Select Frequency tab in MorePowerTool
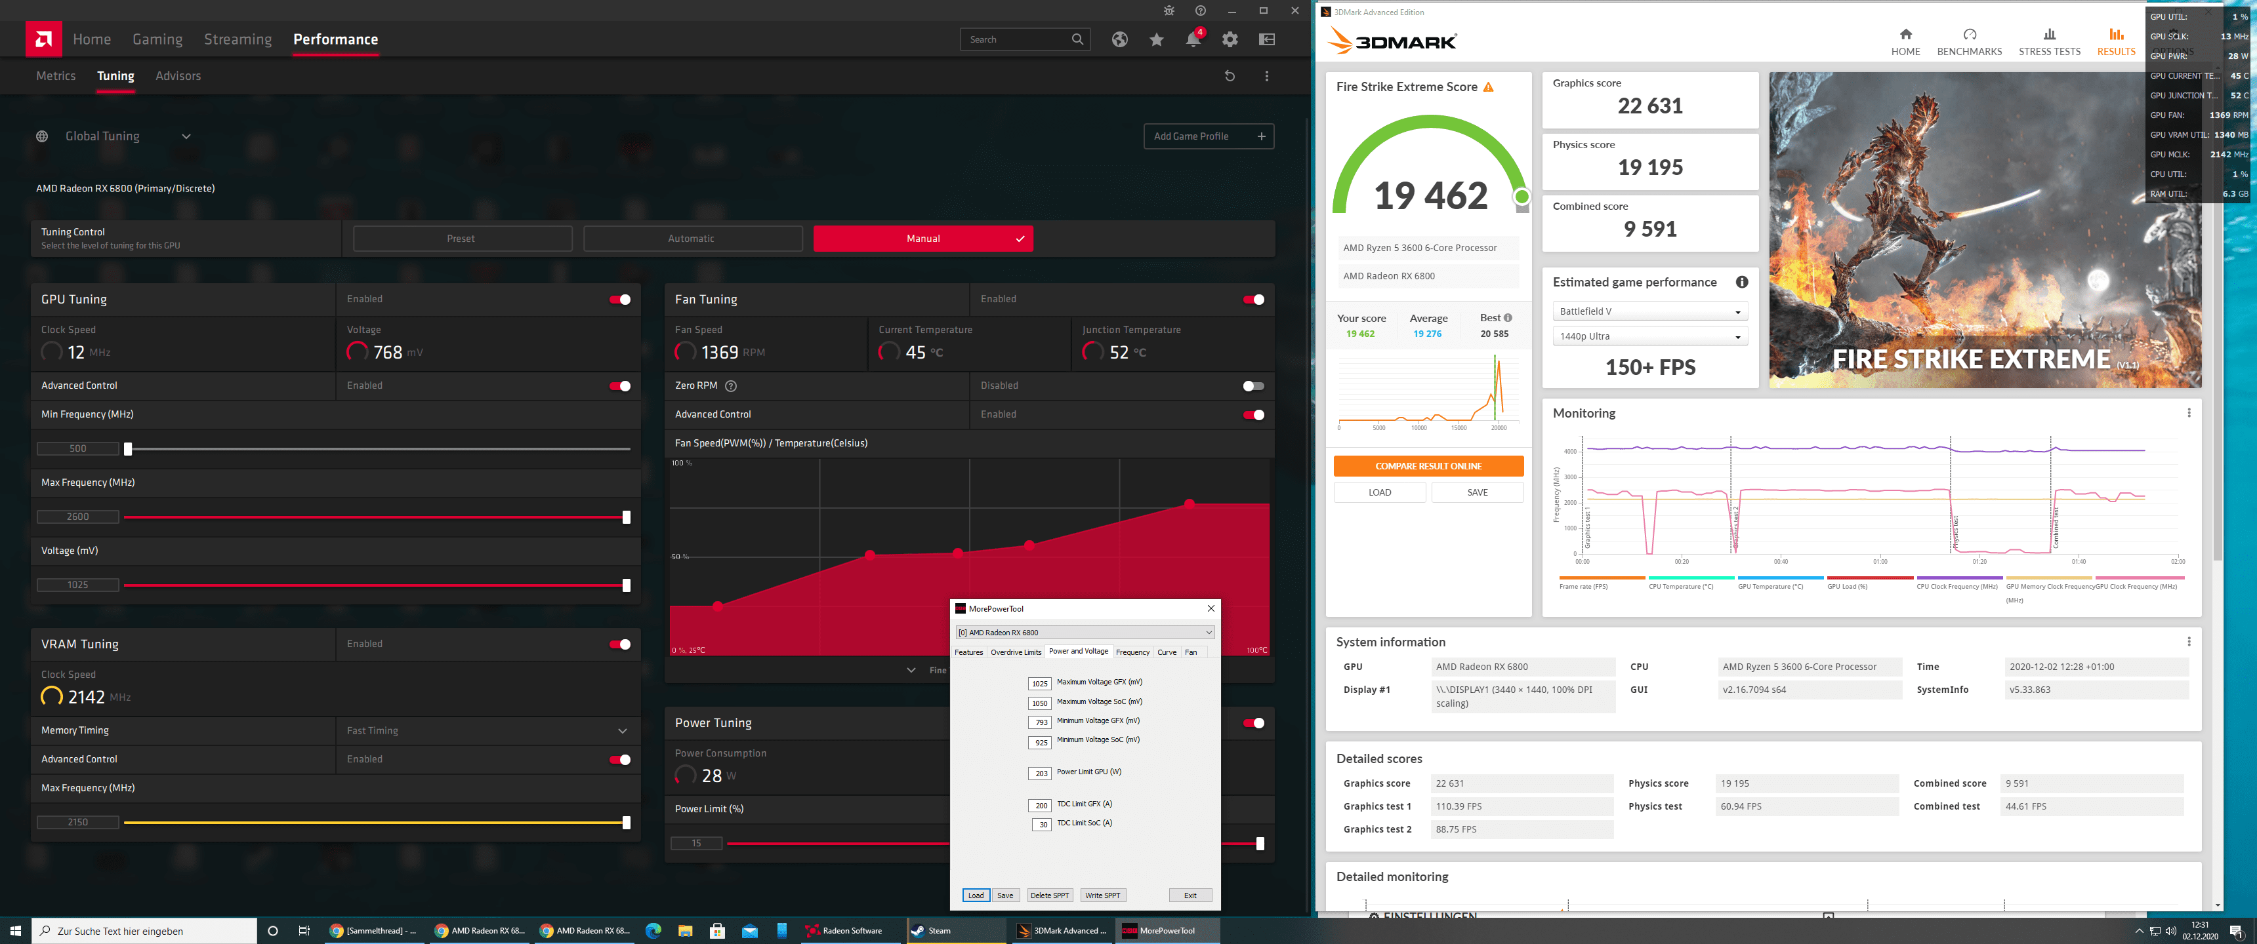The width and height of the screenshot is (2257, 944). (1132, 652)
